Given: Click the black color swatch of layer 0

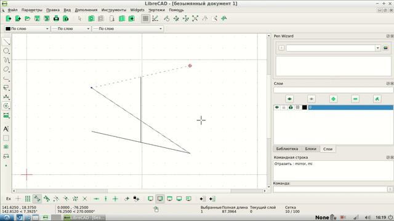Looking at the screenshot, I should (x=305, y=107).
